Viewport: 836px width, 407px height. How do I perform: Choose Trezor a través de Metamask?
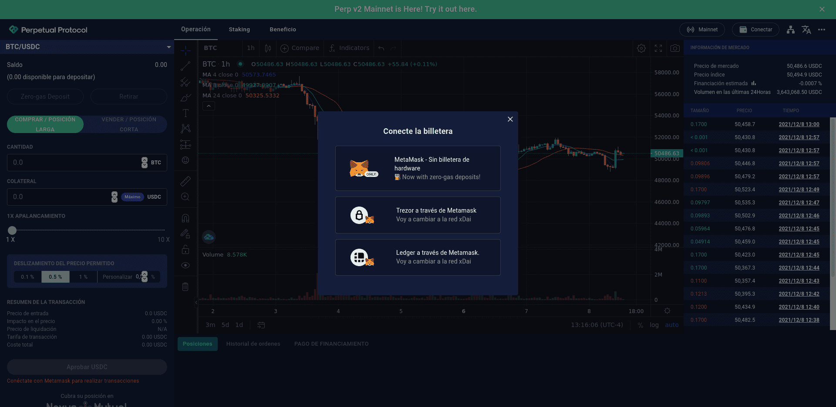tap(418, 215)
